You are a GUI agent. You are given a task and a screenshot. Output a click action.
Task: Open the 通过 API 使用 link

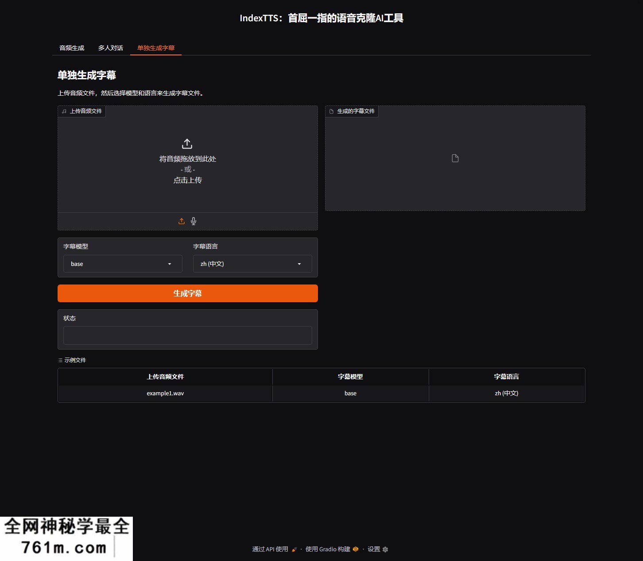pos(275,549)
